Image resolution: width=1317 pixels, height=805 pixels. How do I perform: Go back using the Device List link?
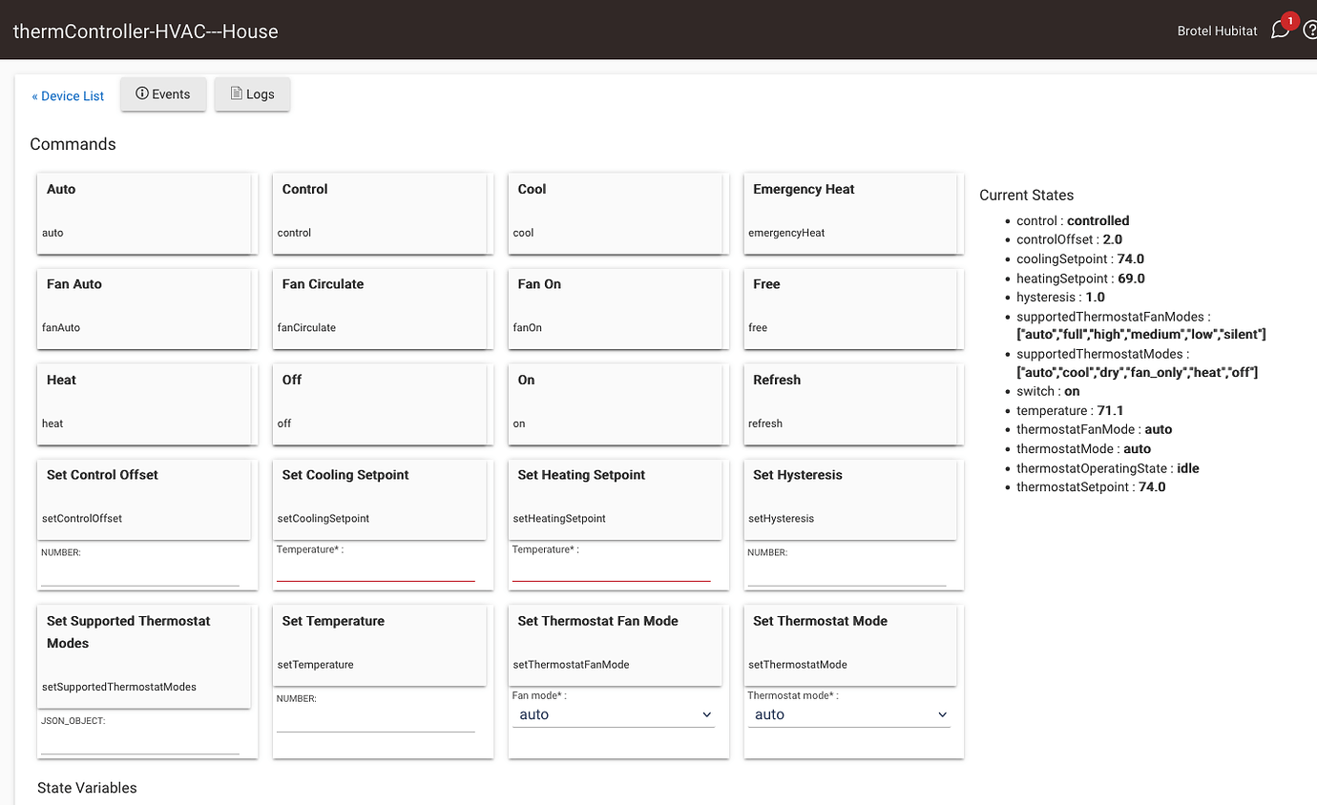coord(67,95)
